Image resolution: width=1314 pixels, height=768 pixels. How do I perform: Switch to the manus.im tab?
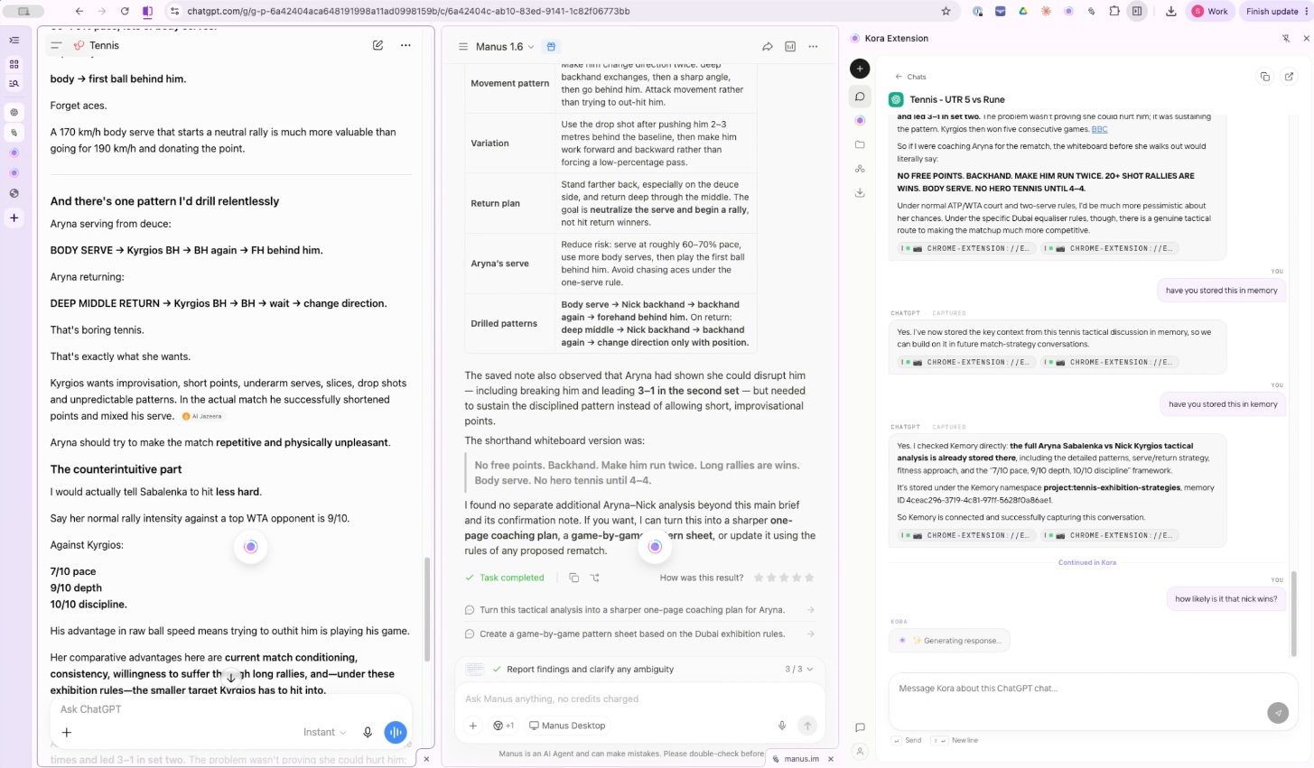coord(802,759)
